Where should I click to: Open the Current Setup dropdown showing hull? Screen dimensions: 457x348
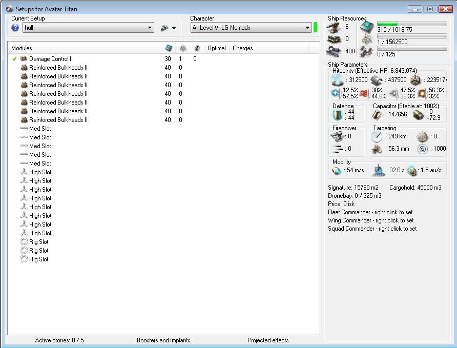[88, 28]
